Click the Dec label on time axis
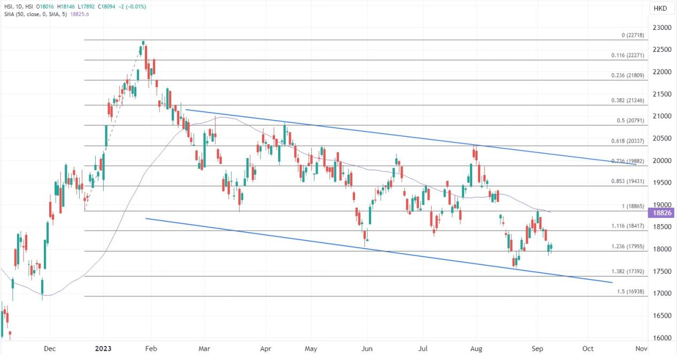This screenshot has height=355, width=677. (x=50, y=349)
